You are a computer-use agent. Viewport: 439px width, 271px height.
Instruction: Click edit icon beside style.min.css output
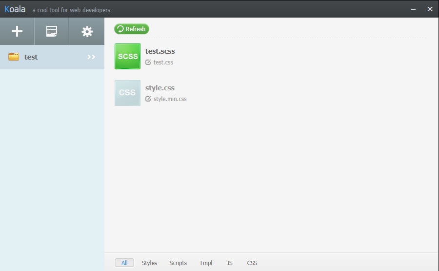(x=148, y=99)
